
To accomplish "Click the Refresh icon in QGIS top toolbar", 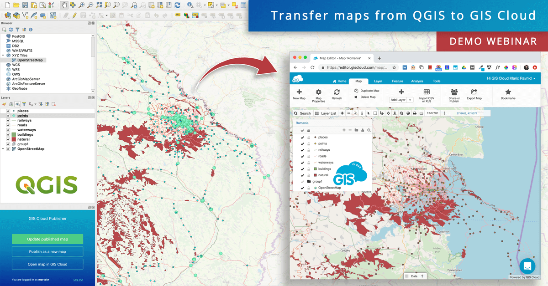I will click(177, 5).
